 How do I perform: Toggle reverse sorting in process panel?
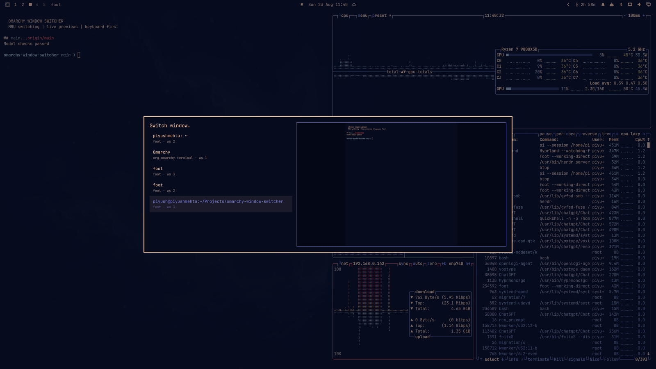[x=589, y=134]
